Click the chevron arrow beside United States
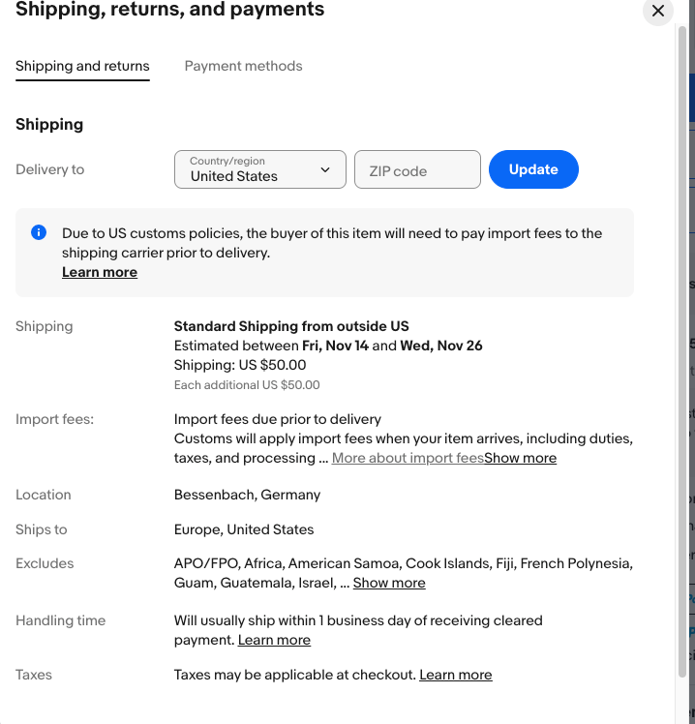The width and height of the screenshot is (695, 724). (325, 170)
